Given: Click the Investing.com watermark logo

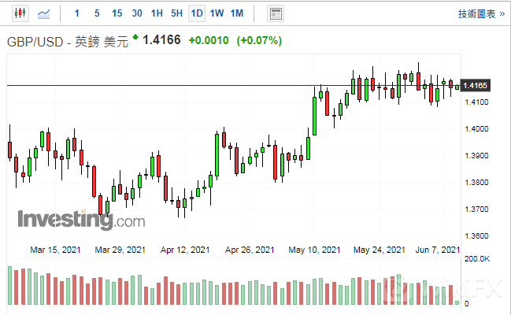Looking at the screenshot, I should point(80,220).
